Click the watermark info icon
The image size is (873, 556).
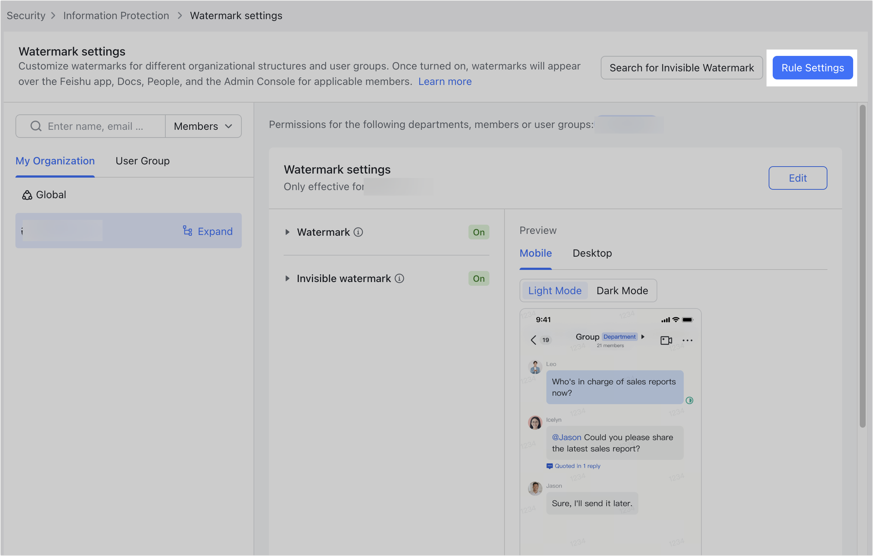[x=358, y=232]
